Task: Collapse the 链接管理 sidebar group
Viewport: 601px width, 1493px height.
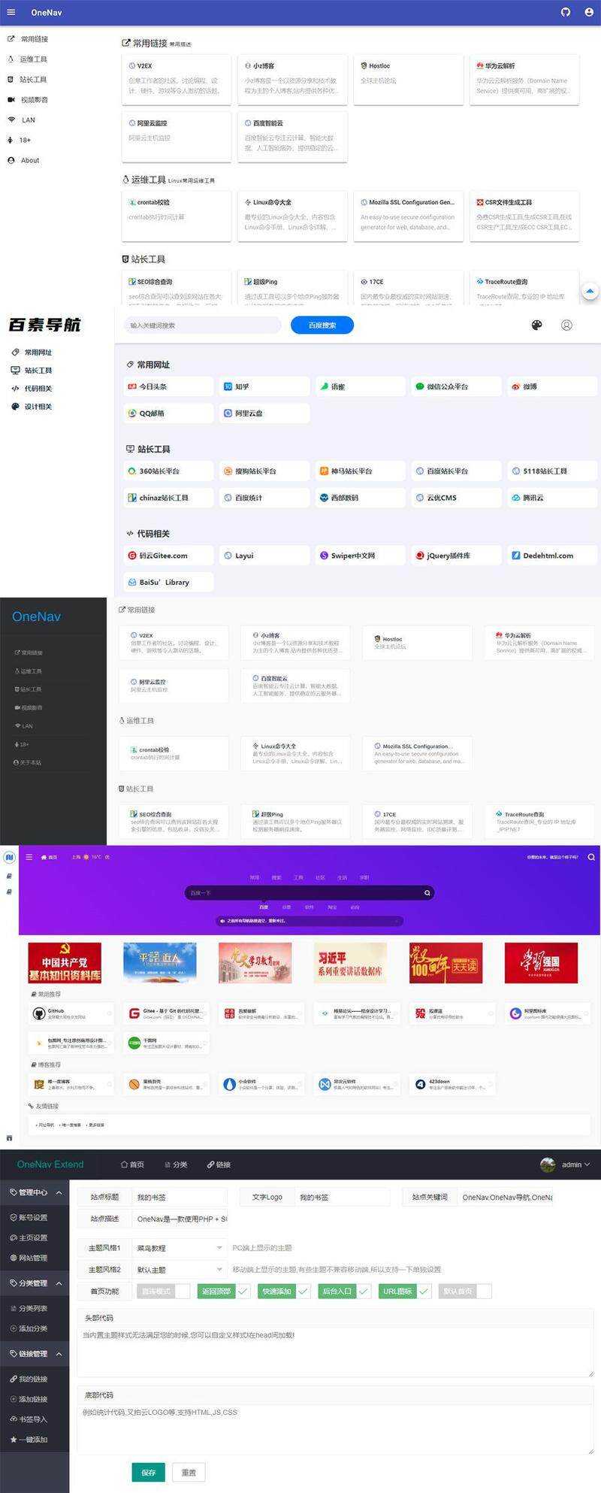Action: click(35, 1354)
